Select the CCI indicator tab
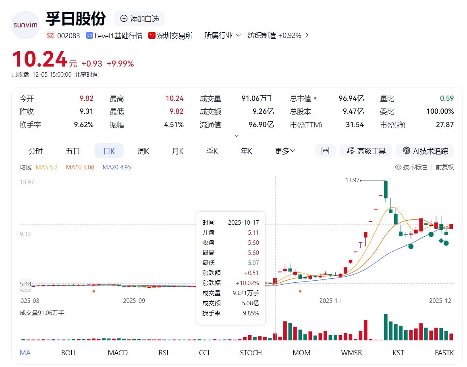This screenshot has width=467, height=367. point(204,353)
